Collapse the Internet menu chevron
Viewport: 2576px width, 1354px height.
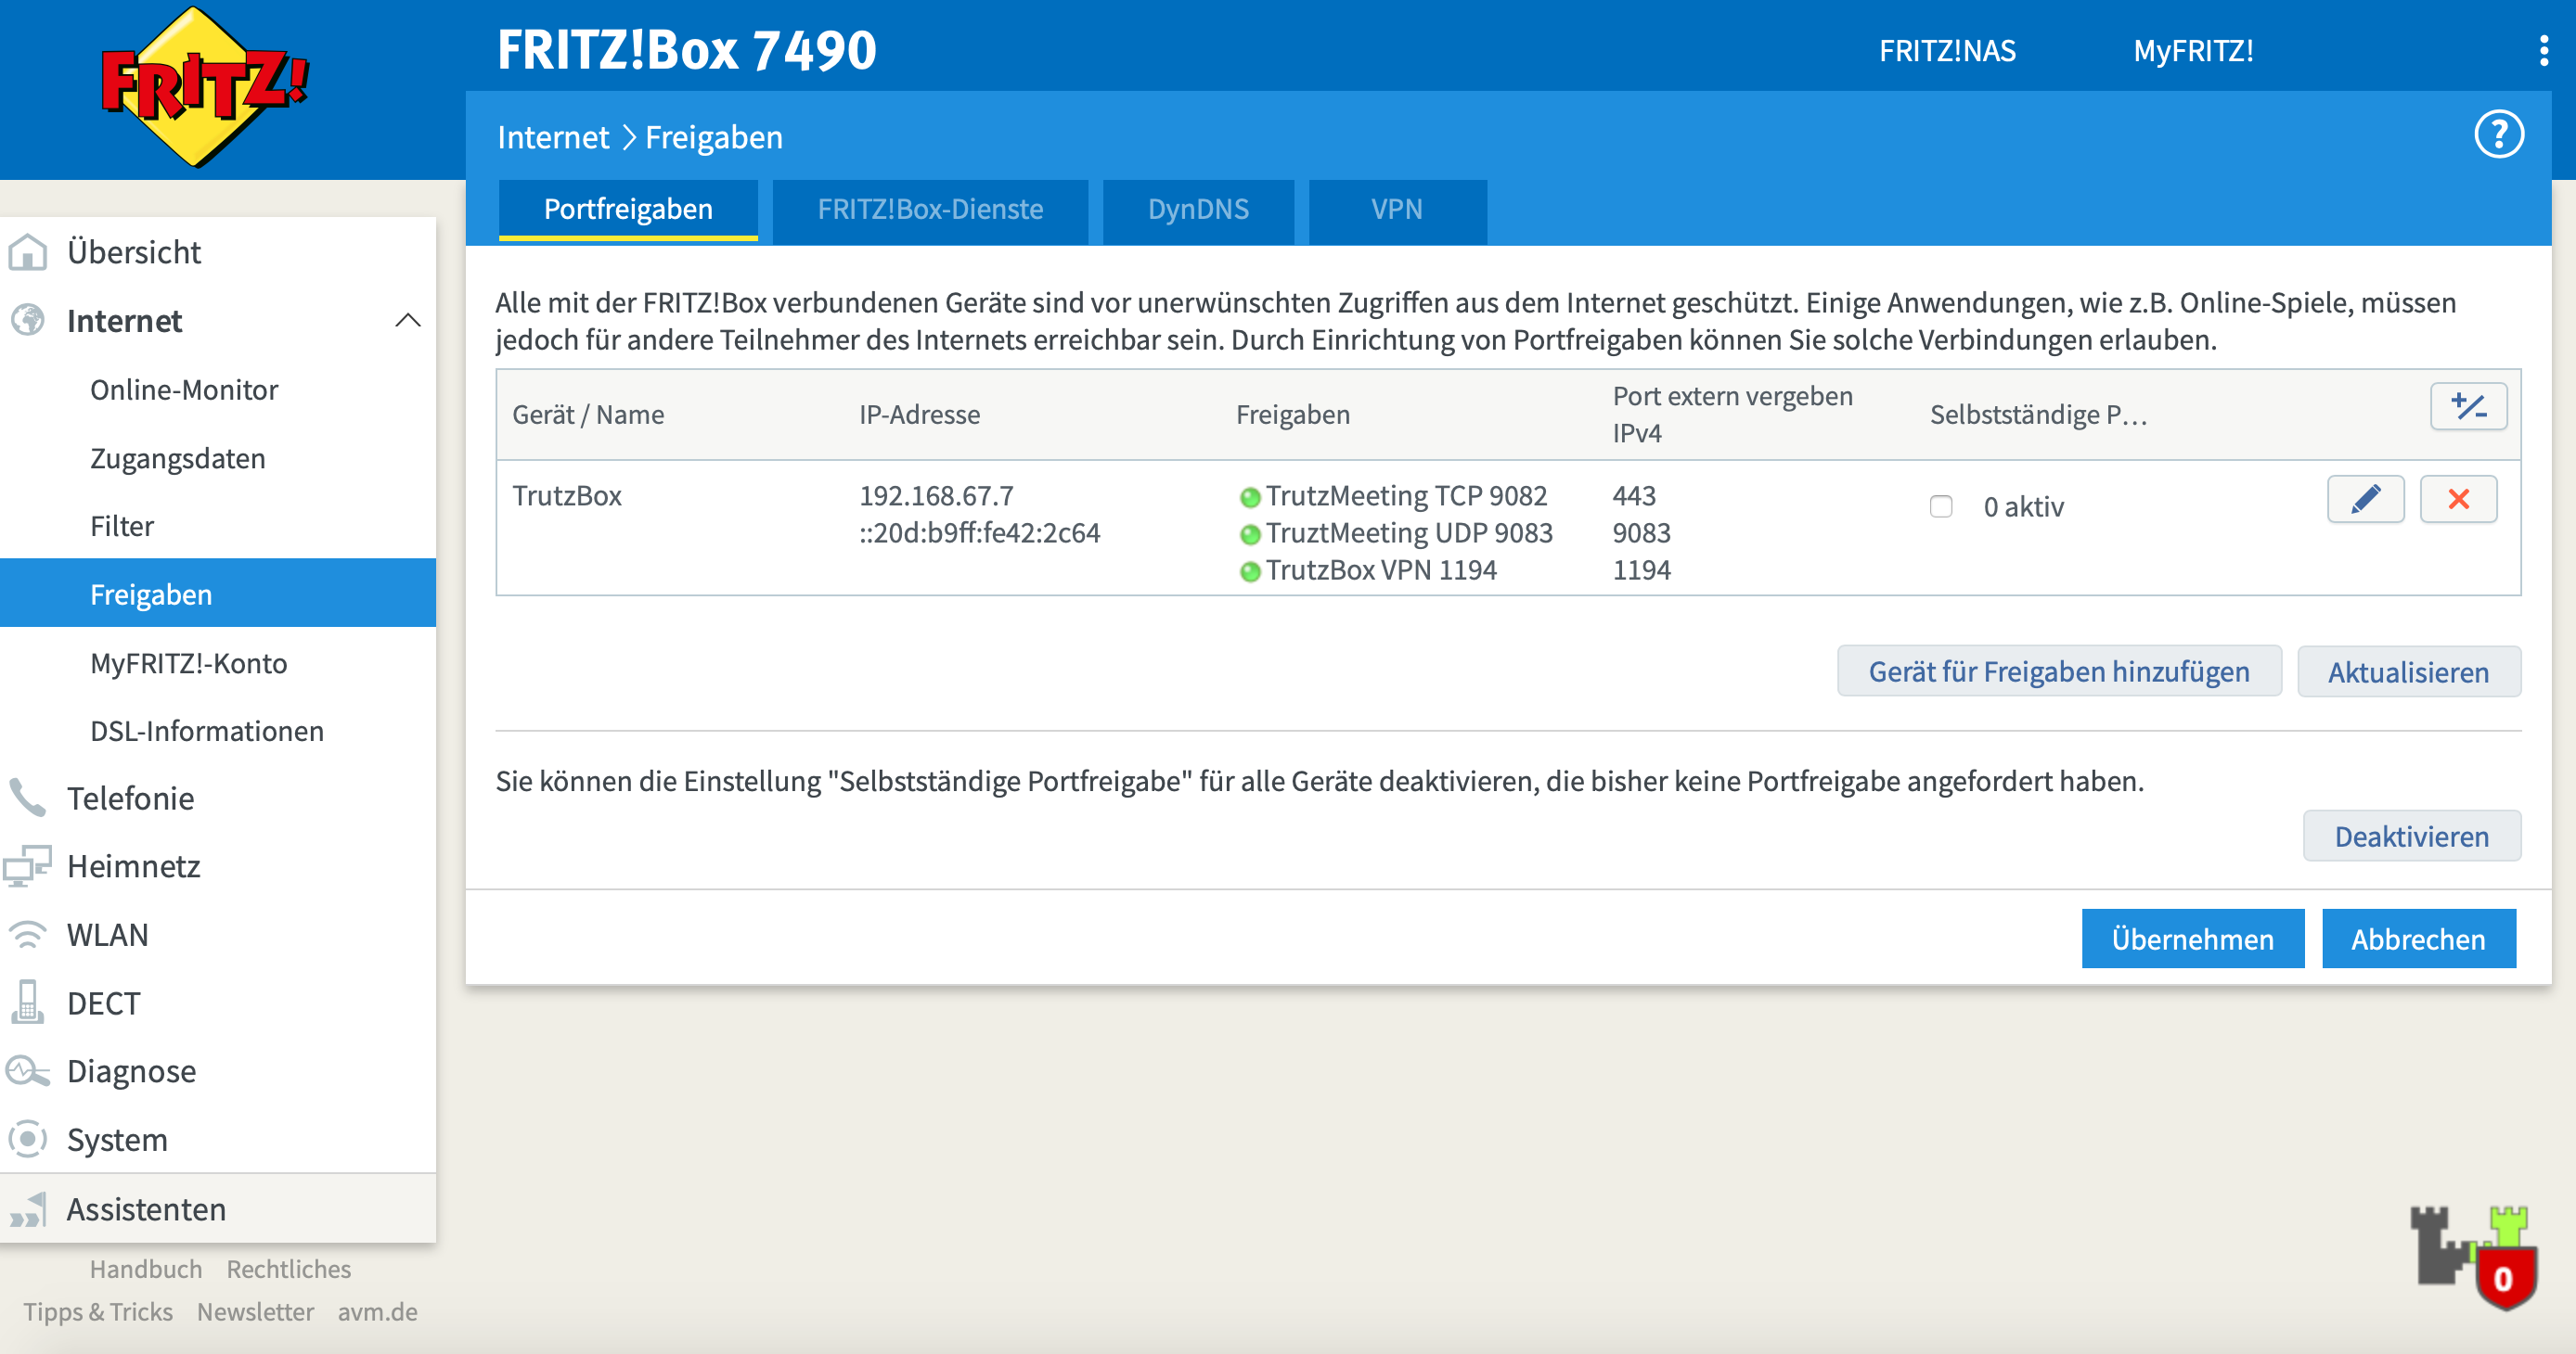pos(407,321)
